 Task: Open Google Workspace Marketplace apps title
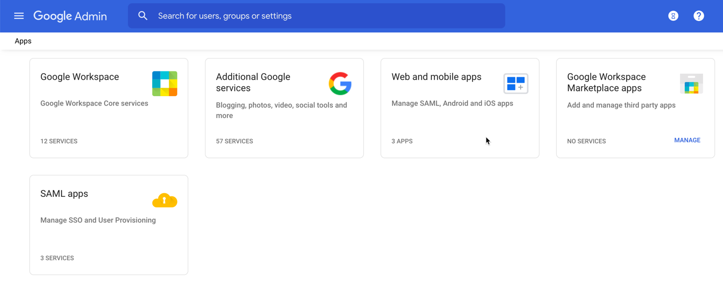(606, 82)
